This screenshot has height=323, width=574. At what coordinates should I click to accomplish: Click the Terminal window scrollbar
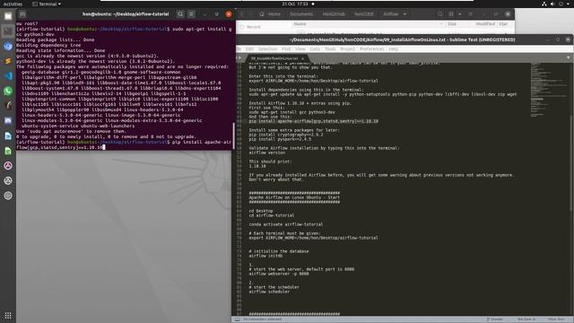coord(233,135)
